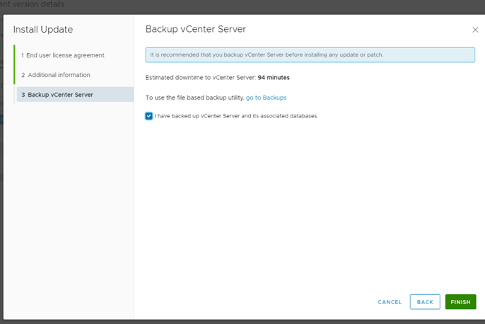Image resolution: width=485 pixels, height=324 pixels.
Task: Close the Install Update dialog with X
Action: pyautogui.click(x=475, y=30)
